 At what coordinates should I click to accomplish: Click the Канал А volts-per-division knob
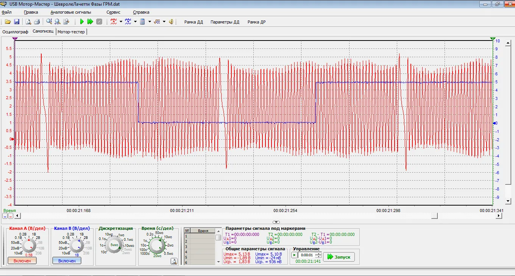(28, 245)
